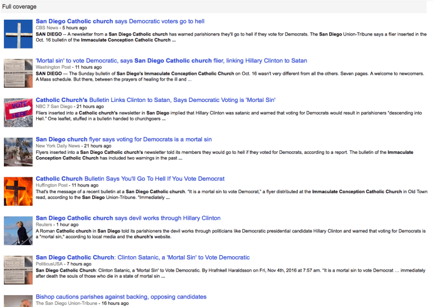Click the church building thumbnail for New York Daily News
Screen dimensions: 433x307
[18, 152]
